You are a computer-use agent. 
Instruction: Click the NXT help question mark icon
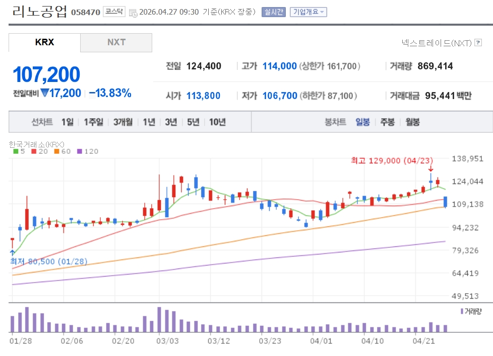click(478, 43)
